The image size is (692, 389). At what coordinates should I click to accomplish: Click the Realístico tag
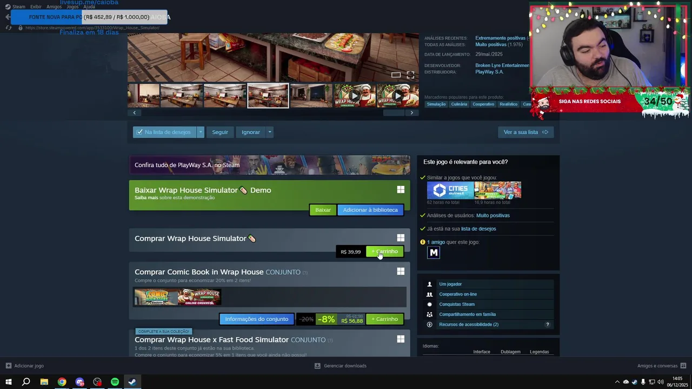pyautogui.click(x=508, y=104)
